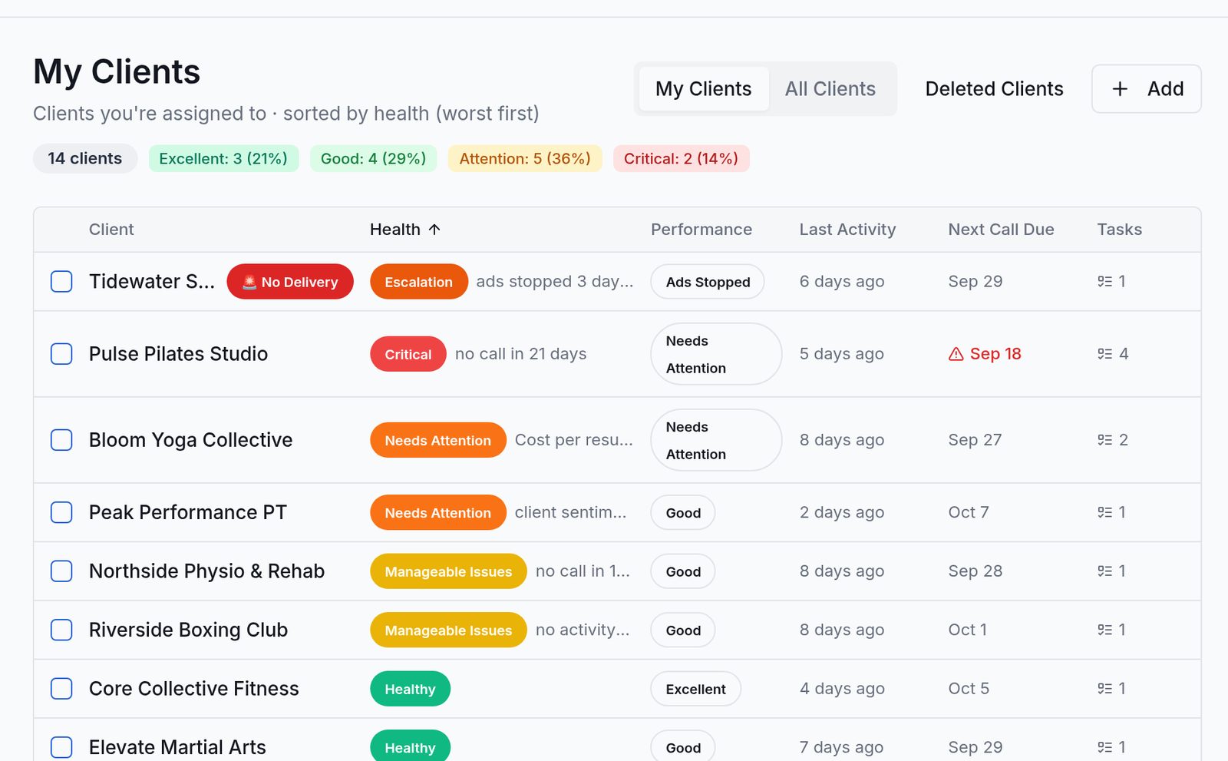
Task: Tick Riverside Boxing Club checkbox
Action: click(61, 630)
